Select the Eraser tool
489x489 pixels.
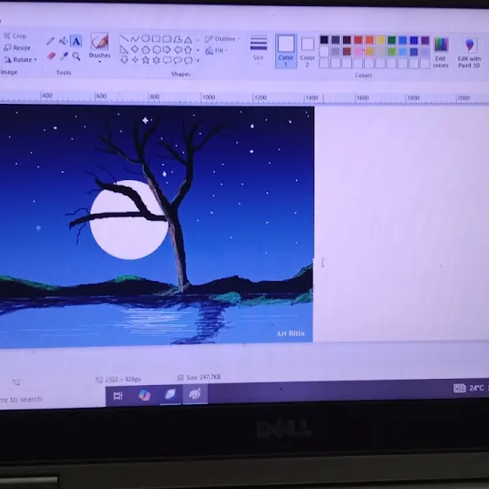pos(52,57)
